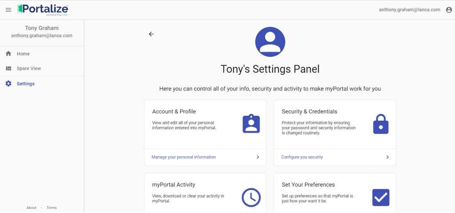Click 'Set up preferences so that myPortal' description
Image resolution: width=455 pixels, height=213 pixels.
317,198
